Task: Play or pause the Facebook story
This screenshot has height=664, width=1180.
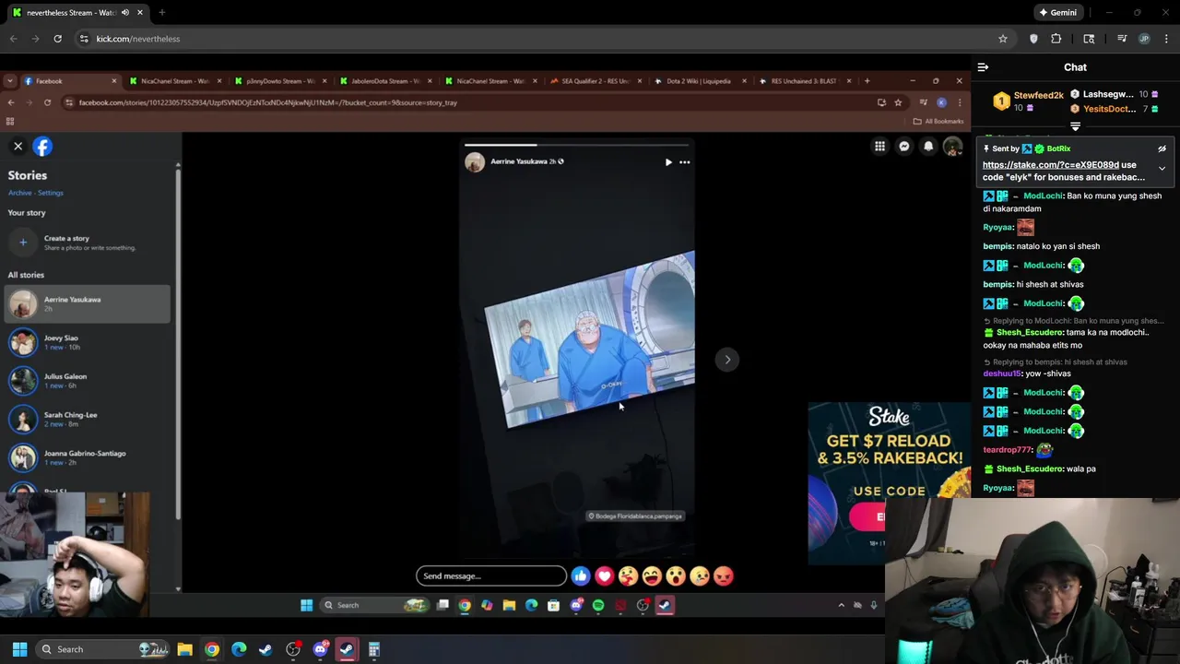Action: [x=668, y=162]
